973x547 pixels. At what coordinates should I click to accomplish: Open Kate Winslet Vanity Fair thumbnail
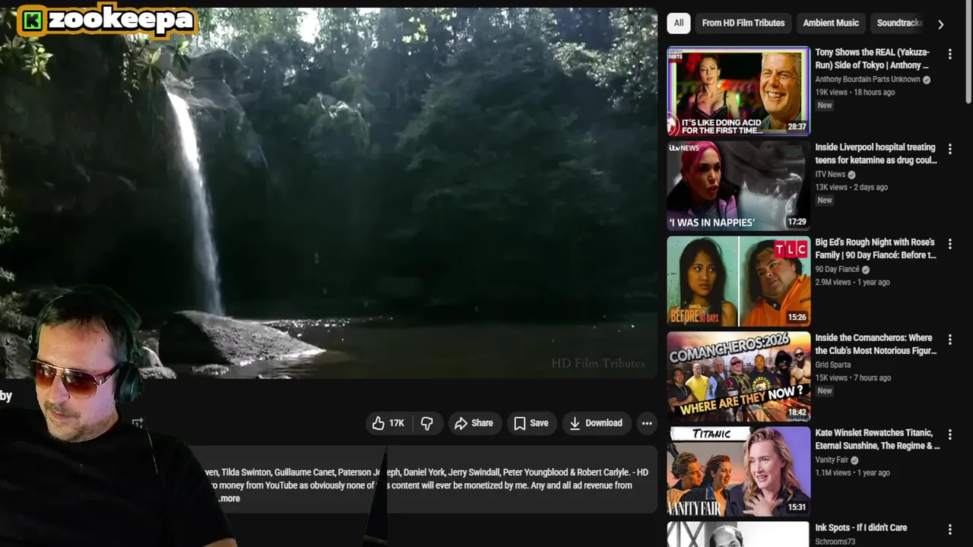tap(738, 471)
